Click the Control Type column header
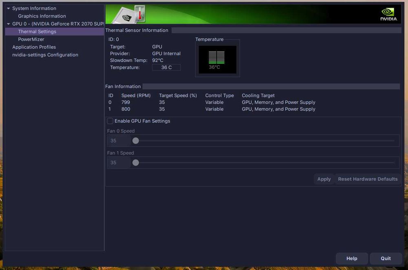Screen dimensions: 408x270 [x=220, y=96]
